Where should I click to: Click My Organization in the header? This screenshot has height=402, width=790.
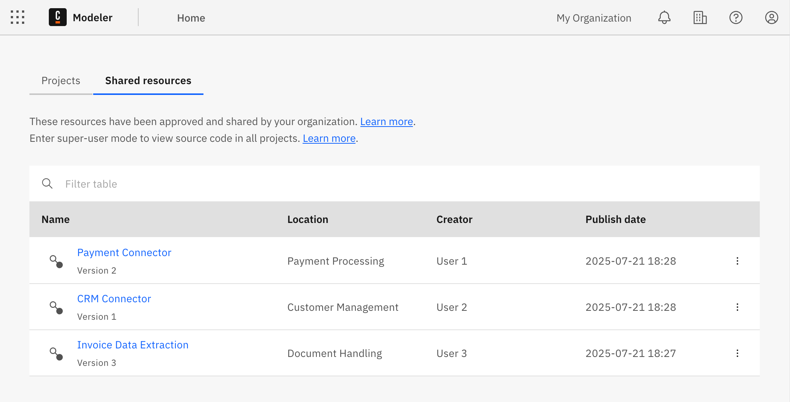(x=594, y=17)
